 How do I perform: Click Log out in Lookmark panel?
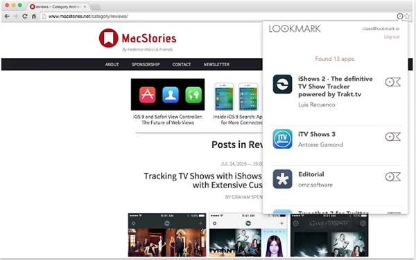click(x=392, y=37)
